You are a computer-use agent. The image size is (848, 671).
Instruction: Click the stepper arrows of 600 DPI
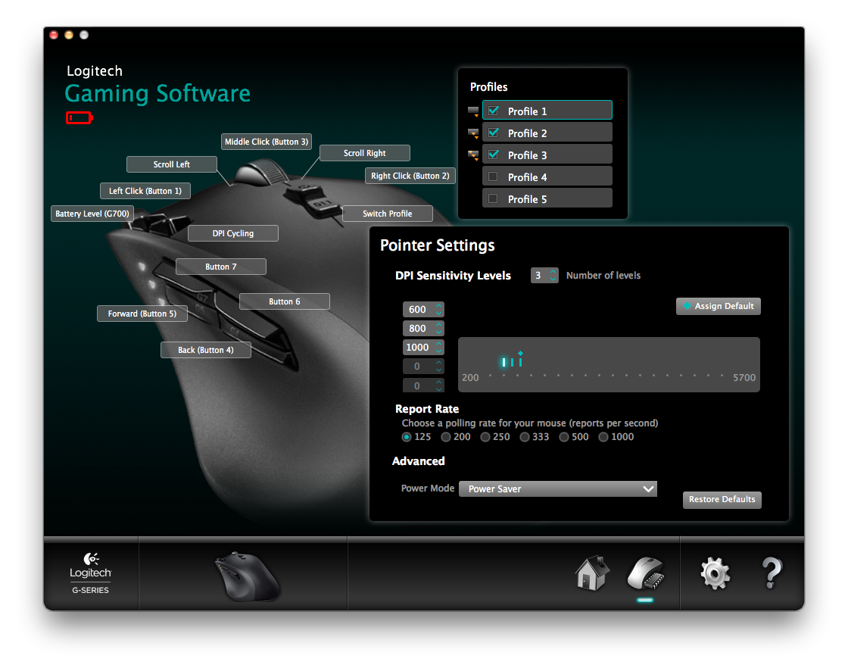438,310
